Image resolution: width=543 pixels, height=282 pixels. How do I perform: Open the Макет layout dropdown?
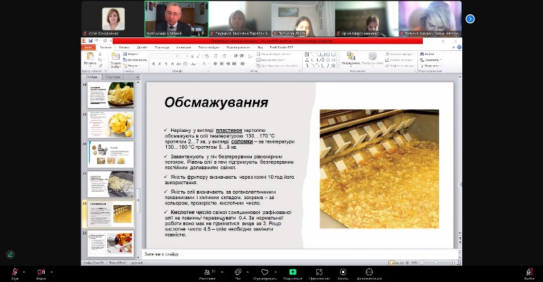click(x=131, y=54)
